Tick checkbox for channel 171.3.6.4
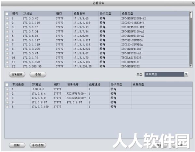Image resolution: width=195 pixels, height=152 pixels. click(7, 94)
